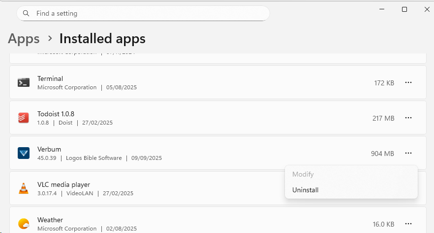
Task: Click the Verbum app icon
Action: point(24,153)
